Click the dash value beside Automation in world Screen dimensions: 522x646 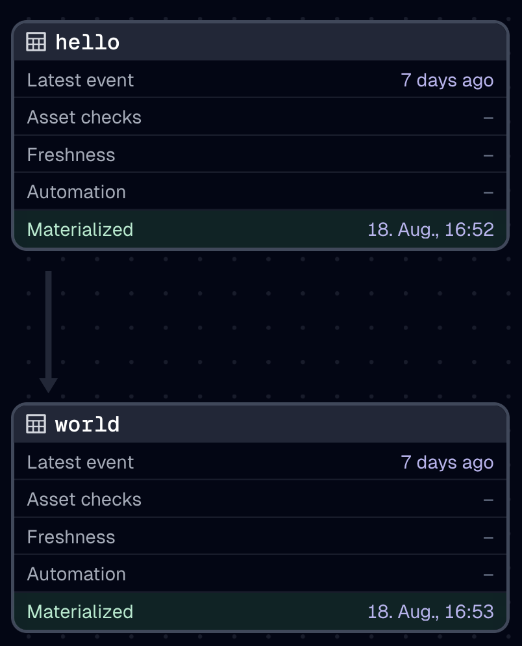[x=488, y=575]
